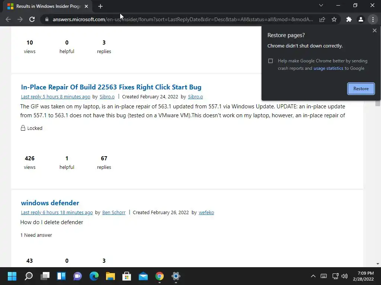This screenshot has height=285, width=381.
Task: Click 'How do I delete defender' text
Action: [52, 222]
